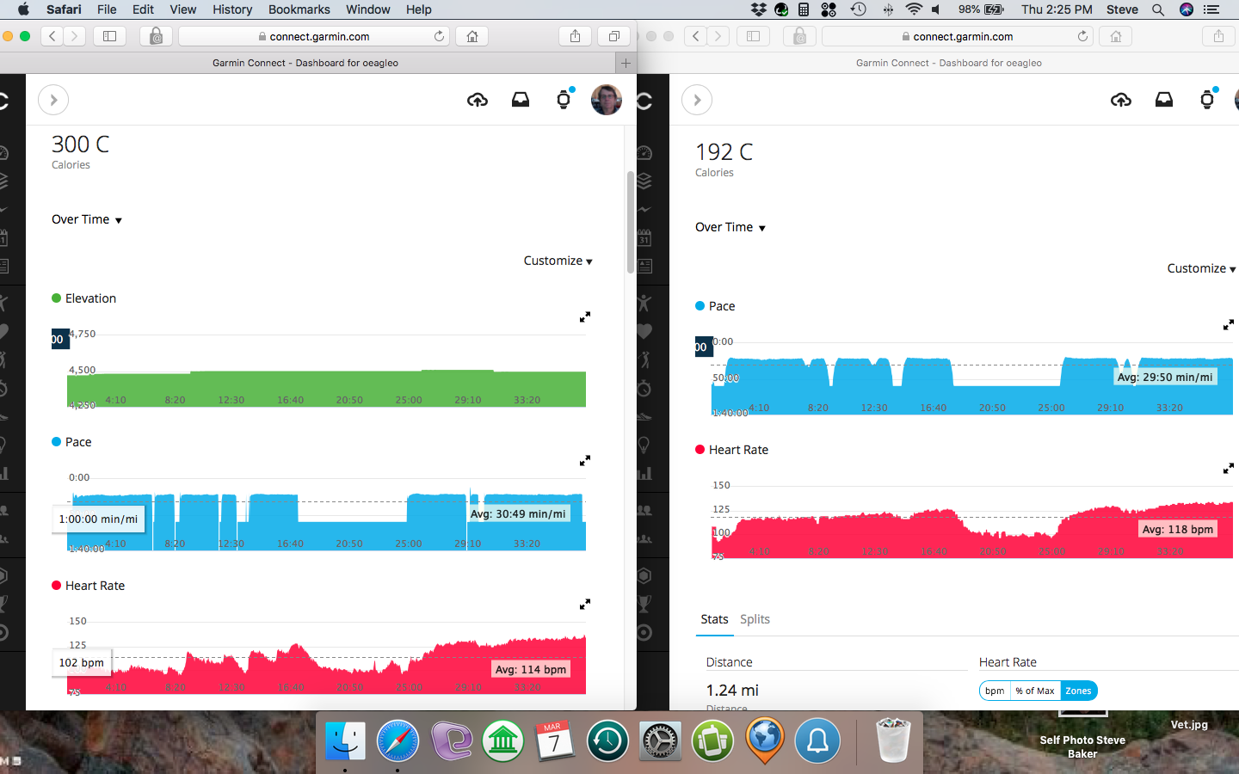Click right window address bar connect.garmin.com
The height and width of the screenshot is (774, 1239).
(958, 36)
